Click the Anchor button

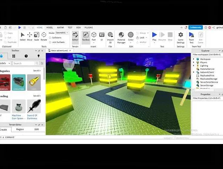point(141,42)
